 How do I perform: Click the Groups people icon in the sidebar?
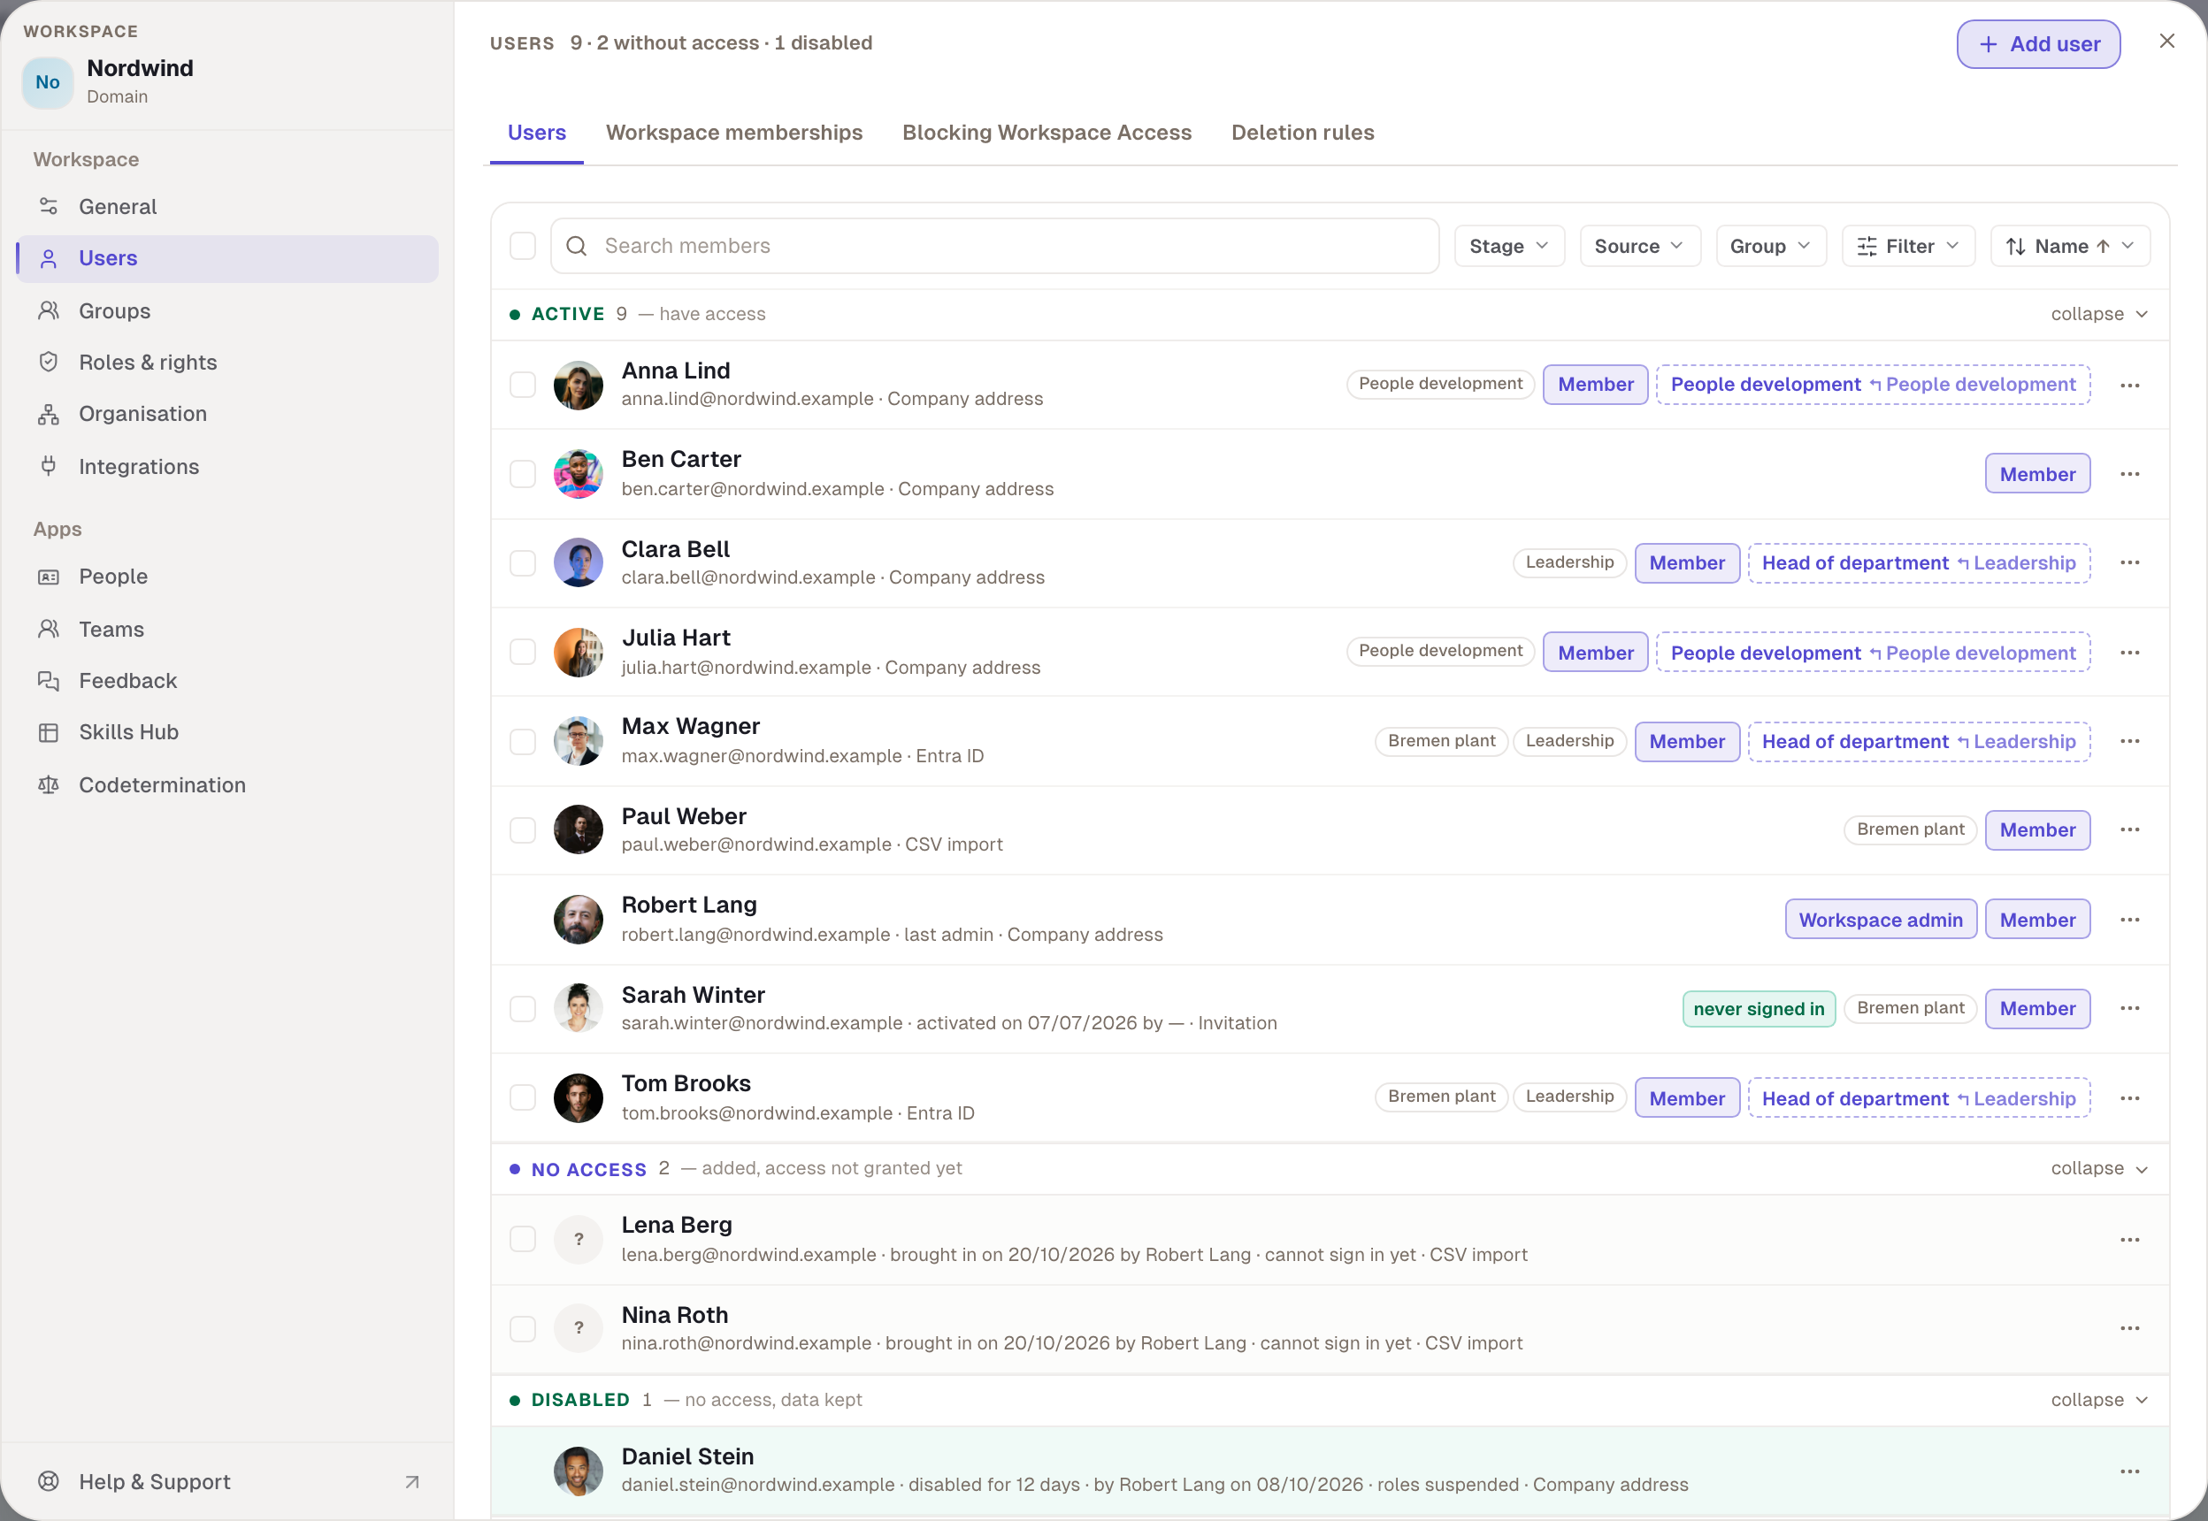49,310
